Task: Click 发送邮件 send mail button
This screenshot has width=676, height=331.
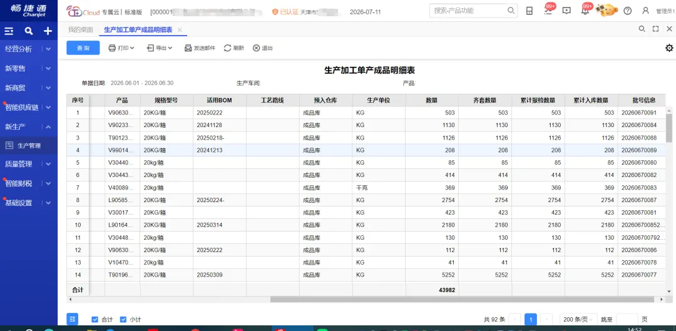Action: pos(200,48)
